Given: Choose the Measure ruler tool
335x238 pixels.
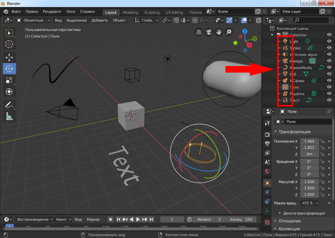Looking at the screenshot, I should tap(9, 116).
